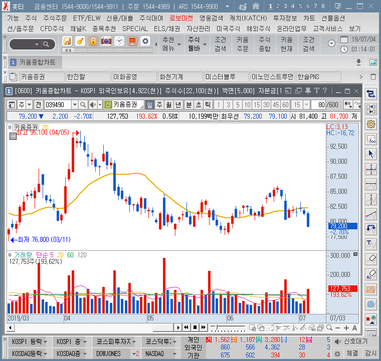Viewport: 381px width, 361px height.
Task: Open the stock code 039490 dropdown
Action: click(x=75, y=105)
